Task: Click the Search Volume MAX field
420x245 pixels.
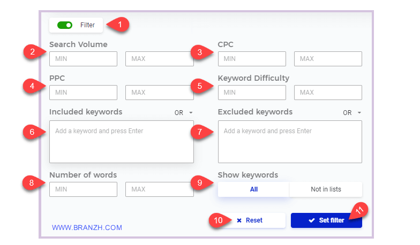Action: [160, 59]
